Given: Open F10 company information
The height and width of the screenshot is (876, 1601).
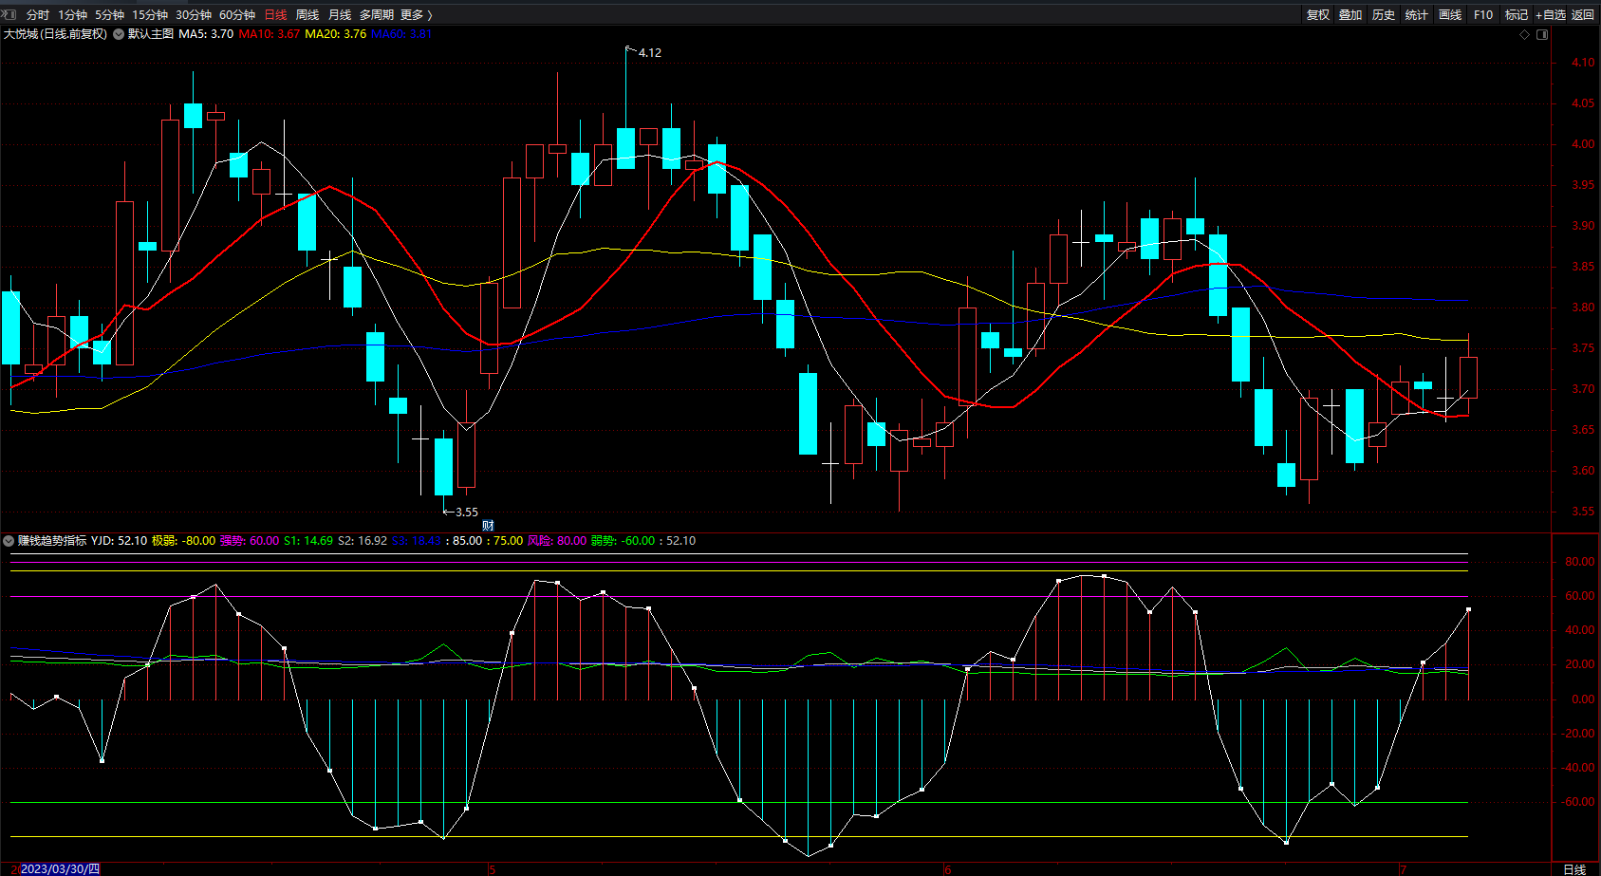Looking at the screenshot, I should (x=1482, y=14).
